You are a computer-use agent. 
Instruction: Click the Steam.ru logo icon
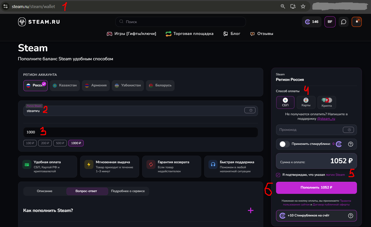click(22, 22)
